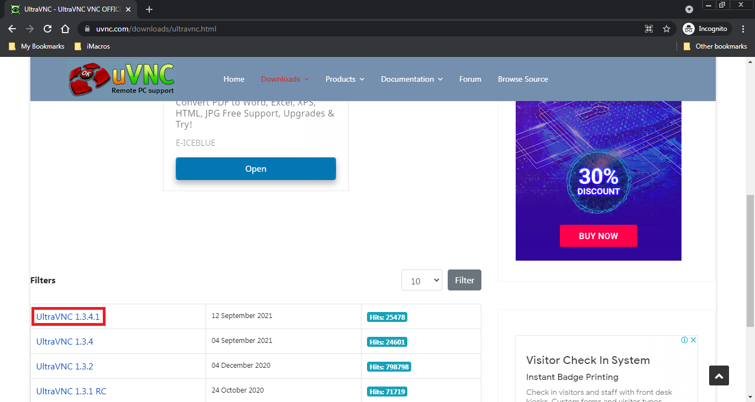Open the Home menu item
This screenshot has width=755, height=402.
234,79
